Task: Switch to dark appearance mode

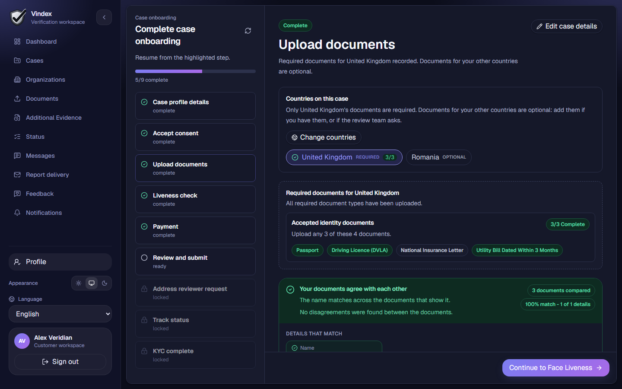Action: coord(105,283)
